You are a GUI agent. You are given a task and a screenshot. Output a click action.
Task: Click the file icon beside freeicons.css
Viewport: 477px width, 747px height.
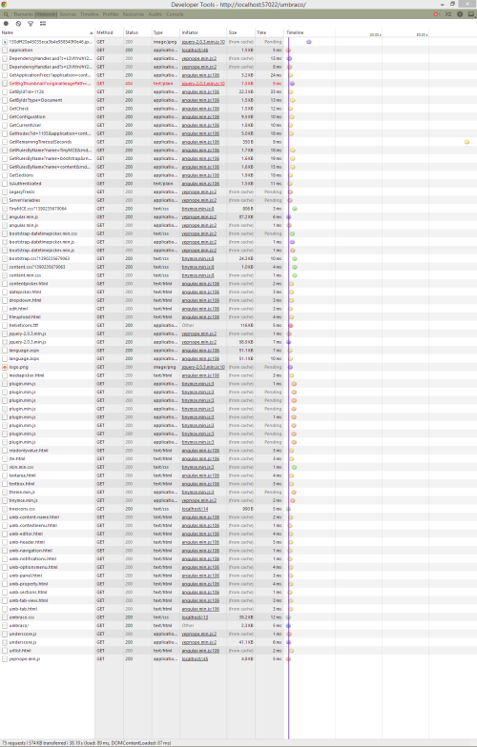coord(5,509)
